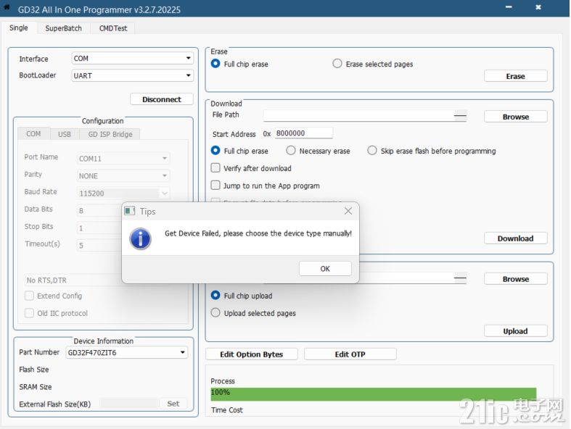This screenshot has width=571, height=429.
Task: Click the Tips dialog title icon
Action: [x=130, y=211]
